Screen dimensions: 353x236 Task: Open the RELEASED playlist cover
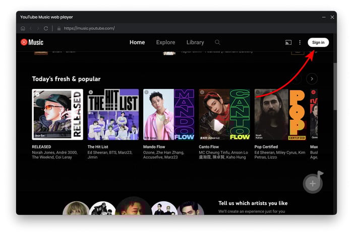coord(57,115)
